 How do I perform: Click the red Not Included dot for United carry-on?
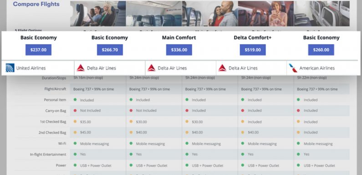pos(75,110)
